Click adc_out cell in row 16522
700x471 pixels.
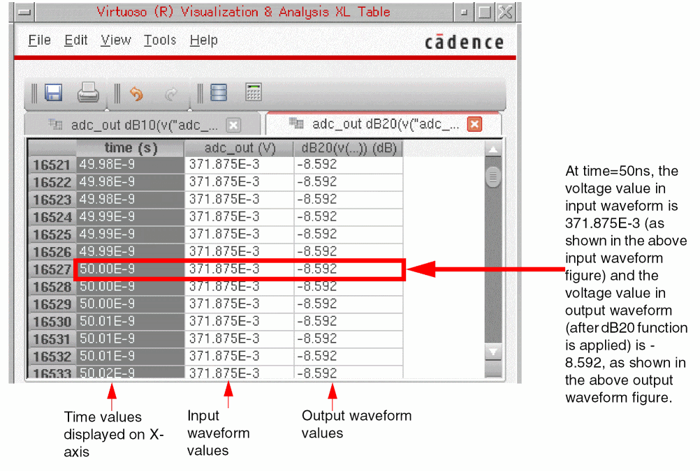(x=240, y=182)
